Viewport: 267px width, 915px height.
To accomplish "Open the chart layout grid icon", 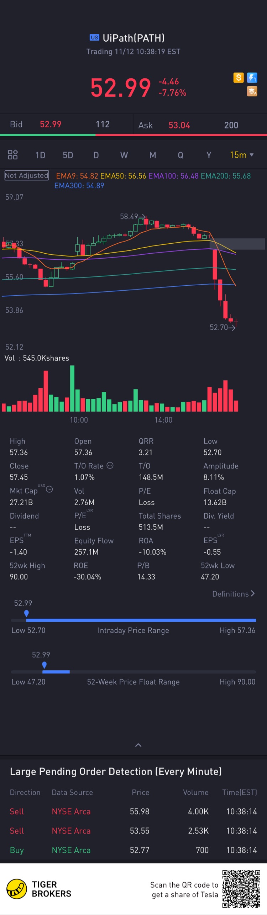I will 13,154.
